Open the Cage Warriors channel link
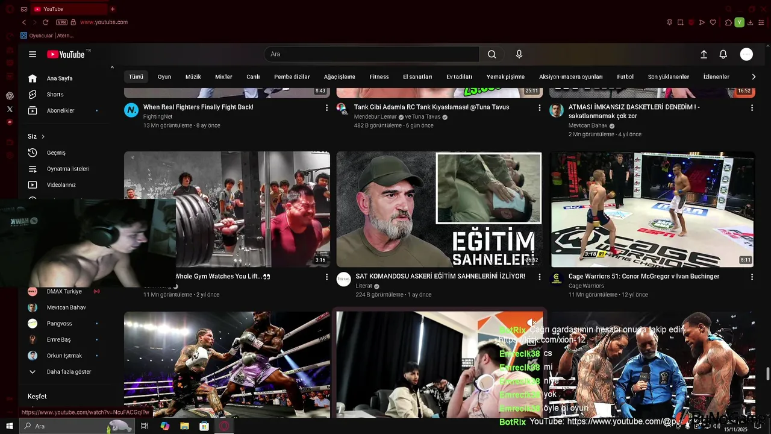Viewport: 771px width, 434px height. click(x=586, y=286)
